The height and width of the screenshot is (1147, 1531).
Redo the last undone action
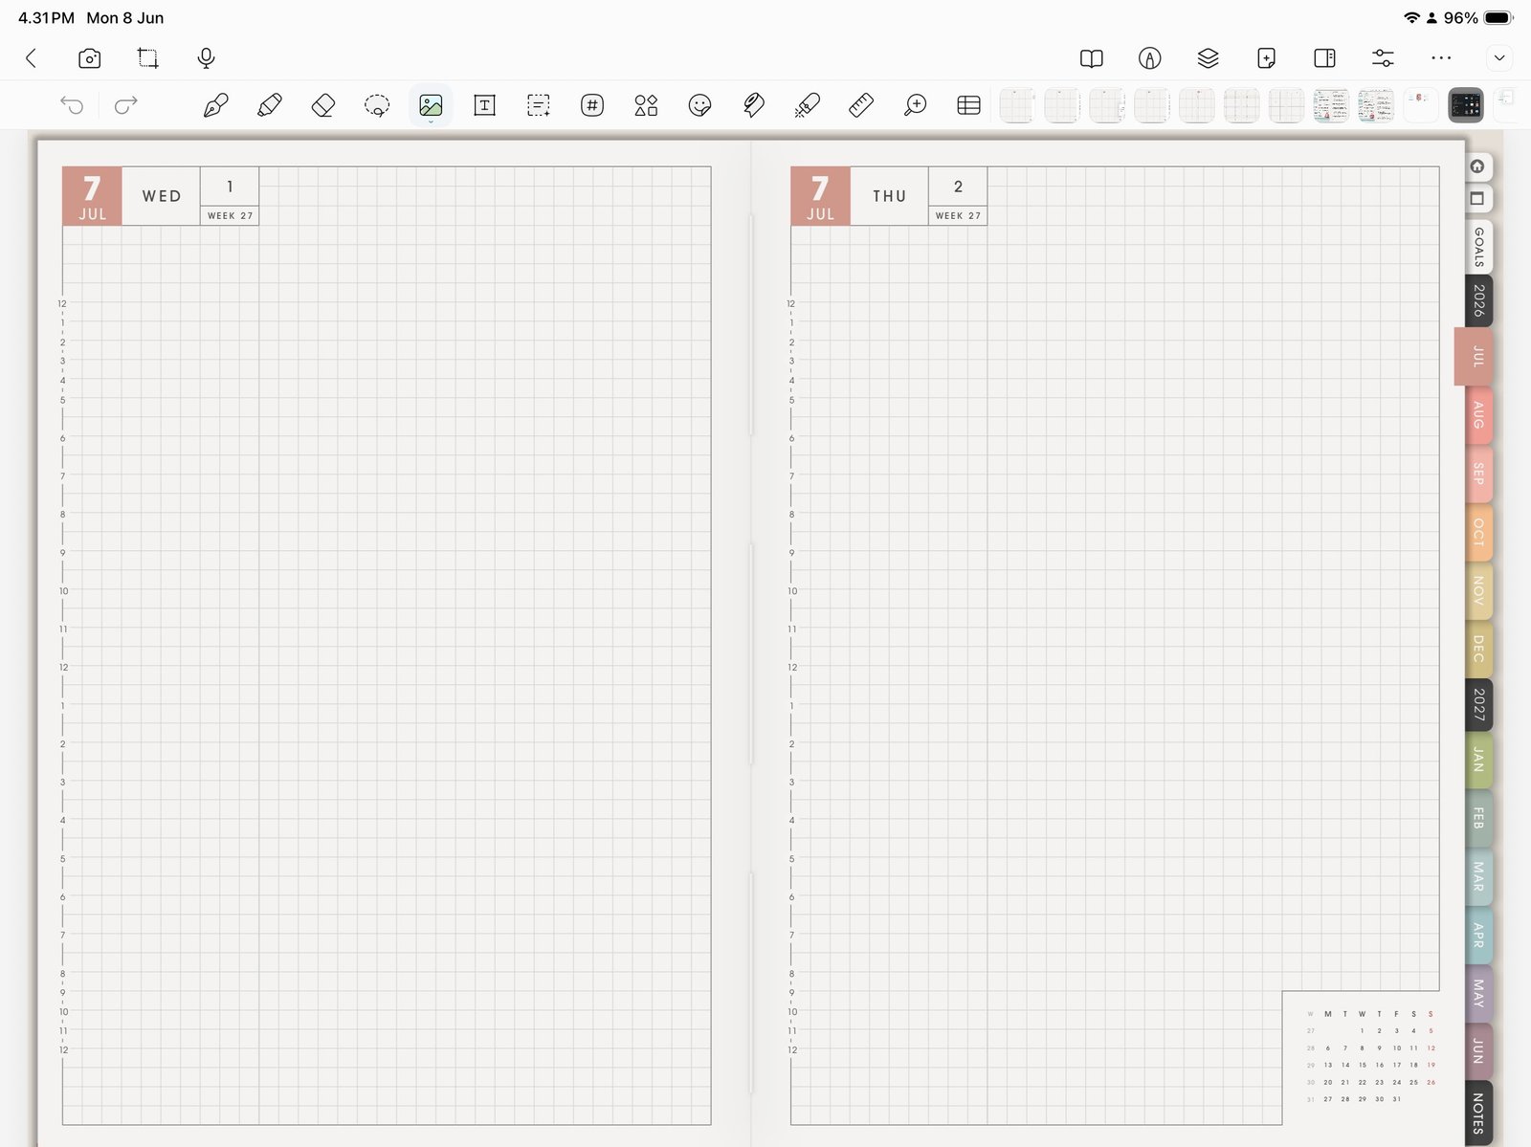(125, 105)
